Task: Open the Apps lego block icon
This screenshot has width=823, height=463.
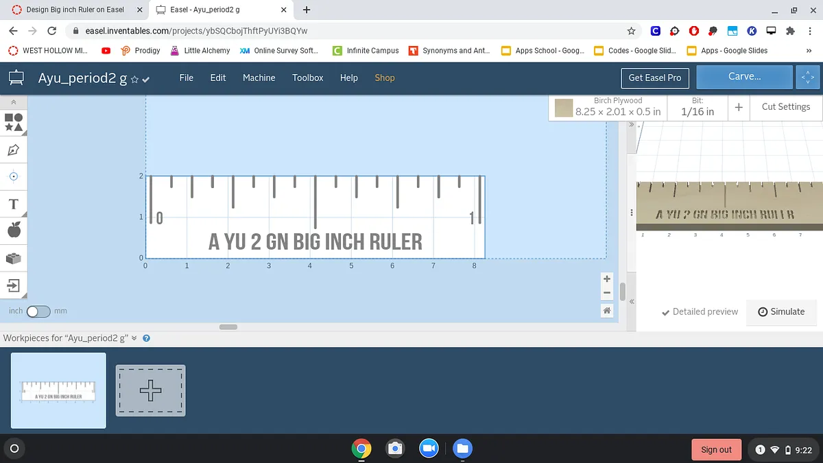Action: [14, 258]
